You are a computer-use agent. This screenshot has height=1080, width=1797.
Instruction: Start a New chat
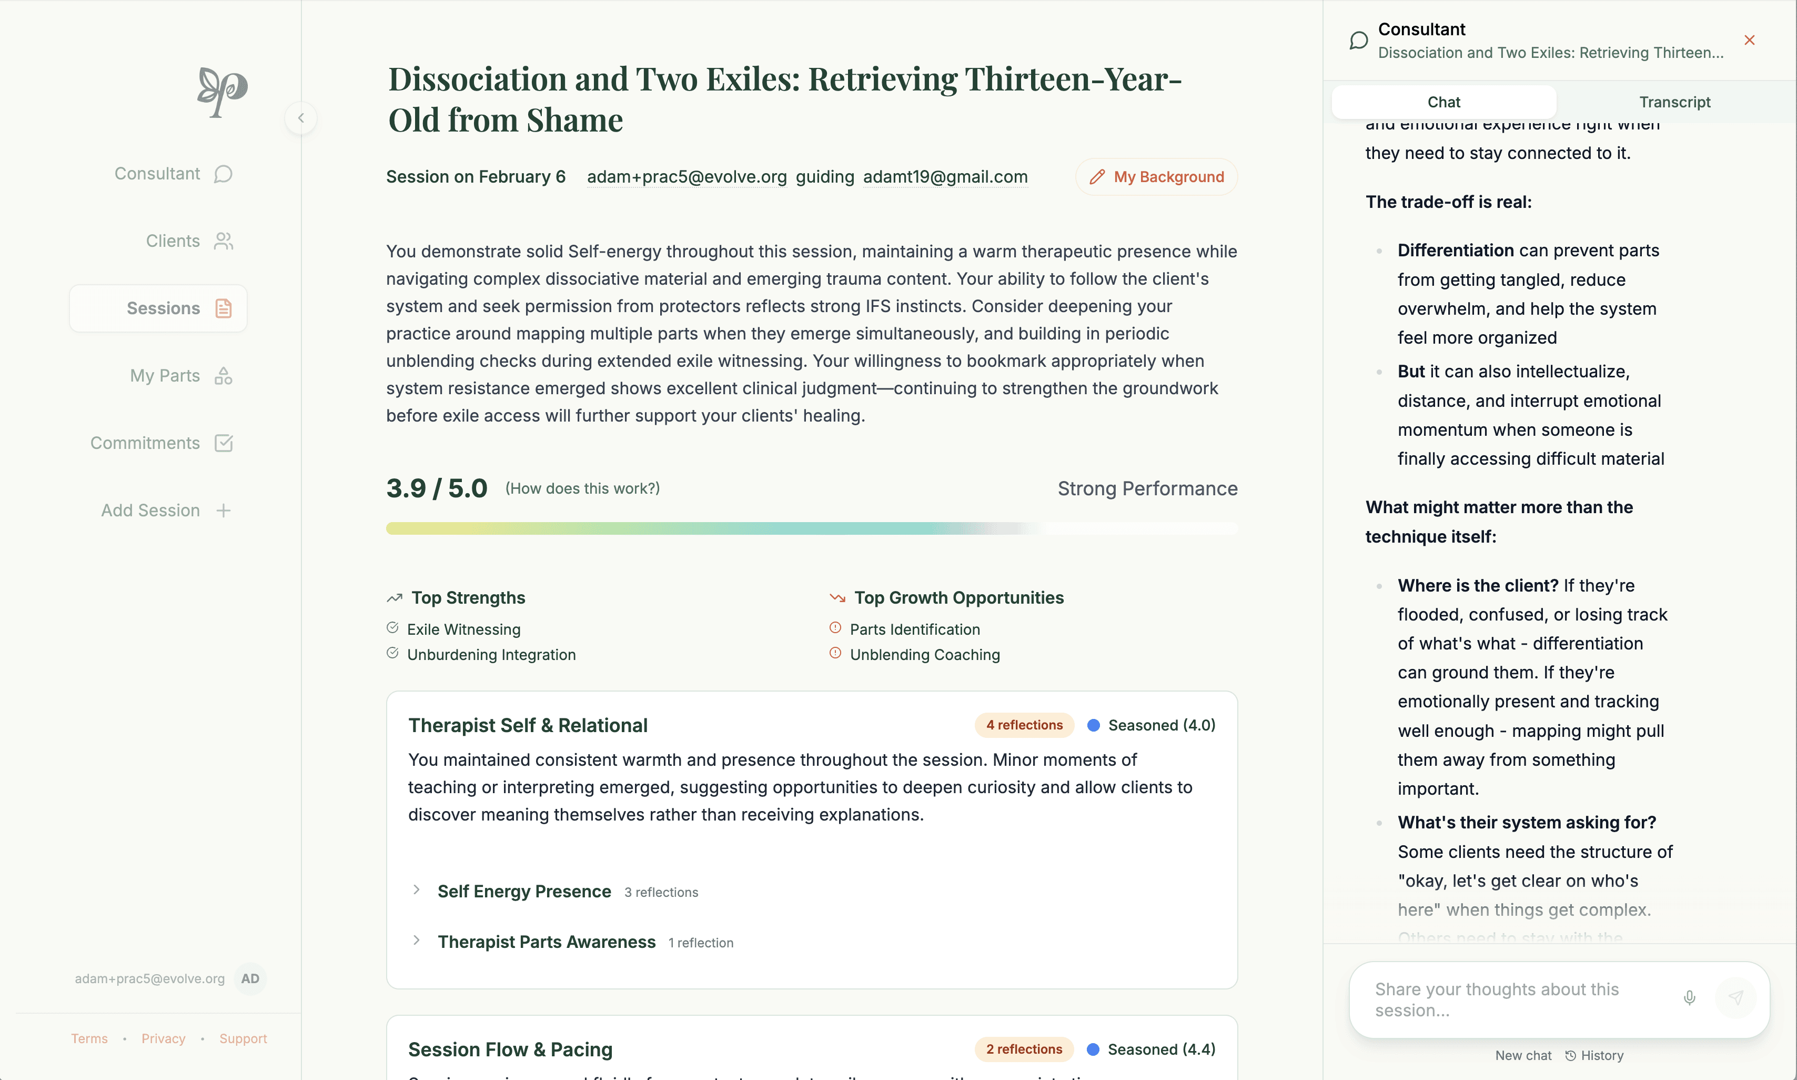1523,1055
